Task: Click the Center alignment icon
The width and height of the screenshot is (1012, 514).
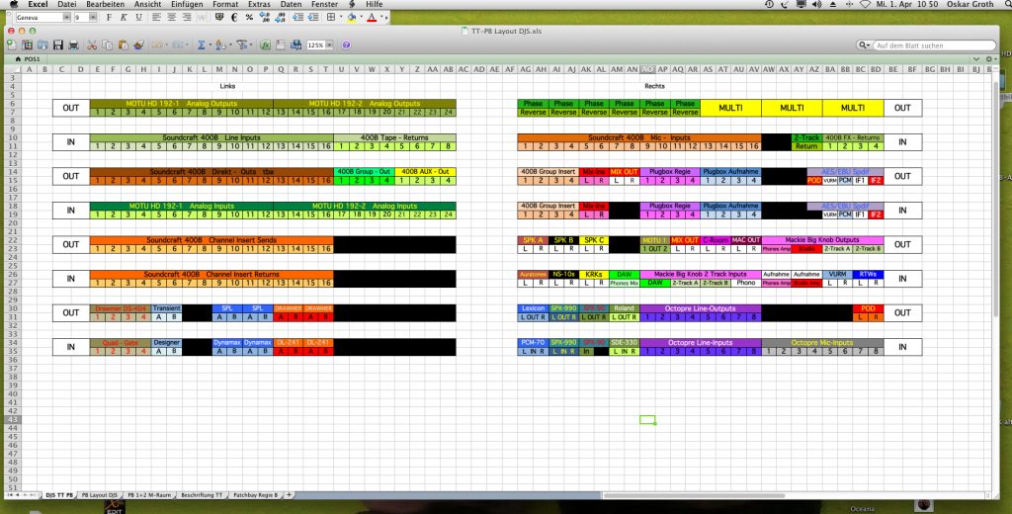Action: pyautogui.click(x=172, y=18)
